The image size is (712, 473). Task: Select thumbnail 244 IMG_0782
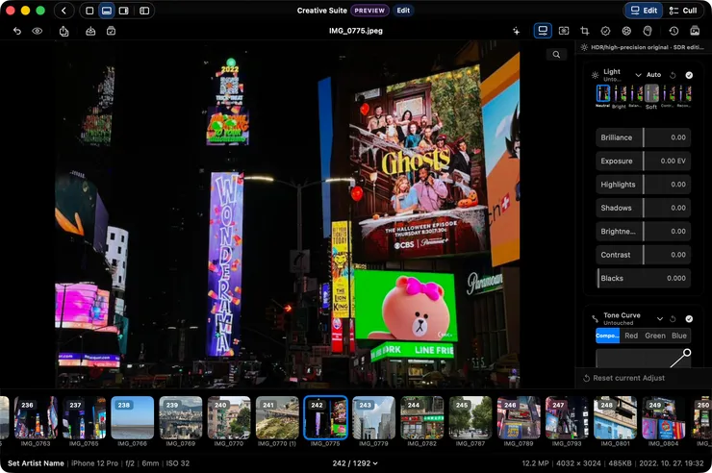tap(421, 417)
